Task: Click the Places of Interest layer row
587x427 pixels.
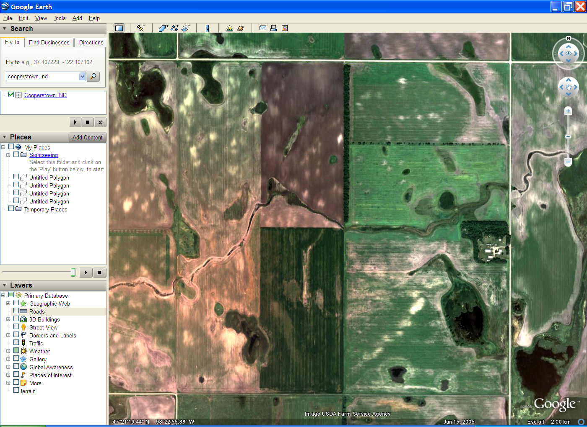Action: [x=50, y=375]
